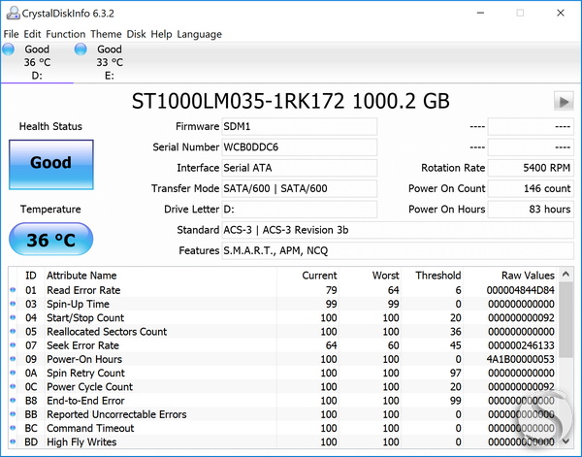
Task: Open the Function menu
Action: (66, 34)
